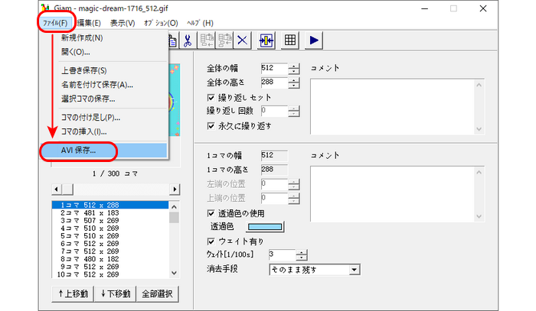Select frame row 4コマ 510 x 269

tap(110, 228)
